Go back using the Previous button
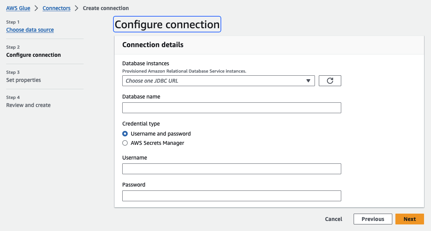The height and width of the screenshot is (231, 431). pos(373,219)
